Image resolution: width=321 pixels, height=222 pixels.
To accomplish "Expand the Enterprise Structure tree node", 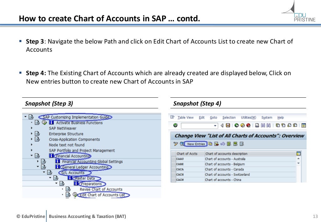I will (32, 134).
